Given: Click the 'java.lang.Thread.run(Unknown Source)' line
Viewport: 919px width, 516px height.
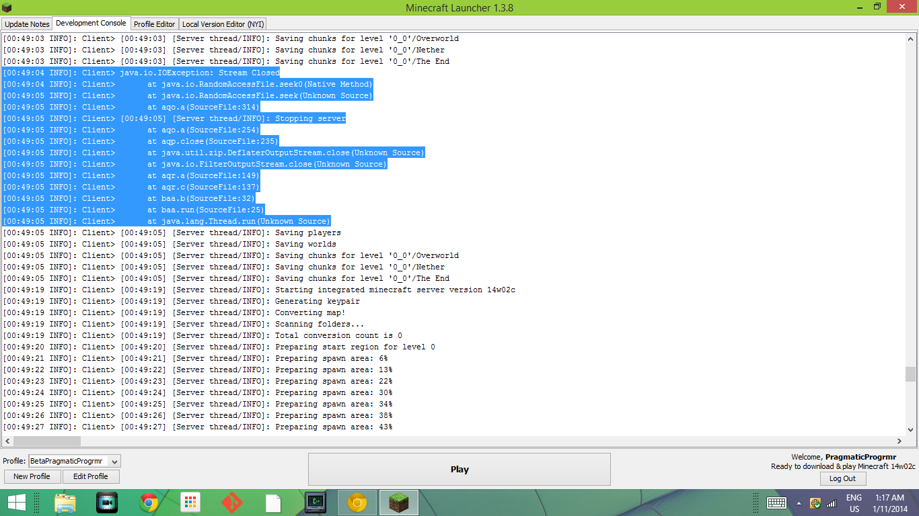Looking at the screenshot, I should click(x=167, y=221).
